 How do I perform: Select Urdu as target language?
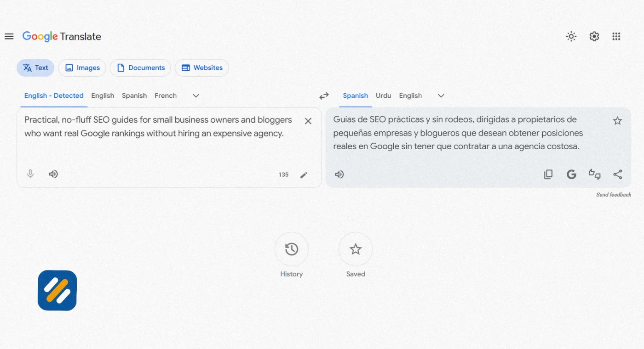tap(384, 96)
